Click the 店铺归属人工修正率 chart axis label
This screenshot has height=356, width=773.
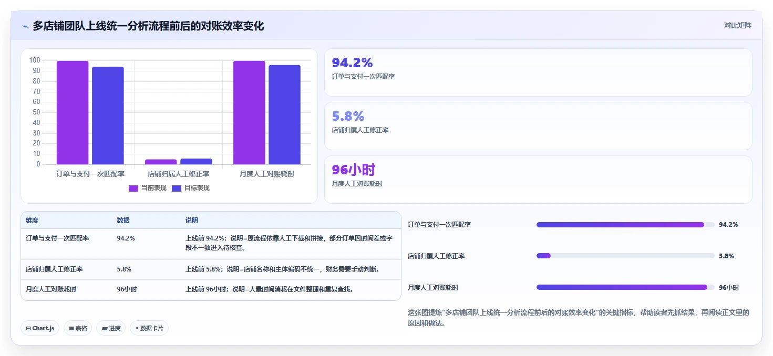[179, 174]
